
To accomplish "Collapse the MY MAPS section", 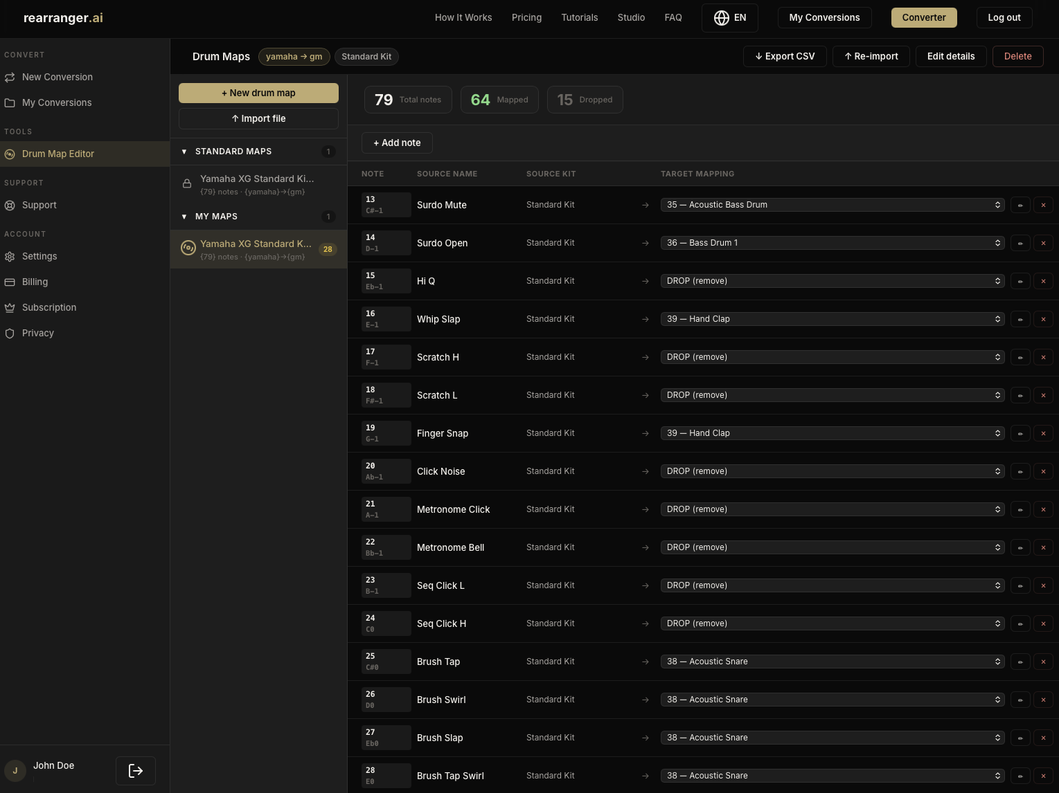I will [184, 217].
